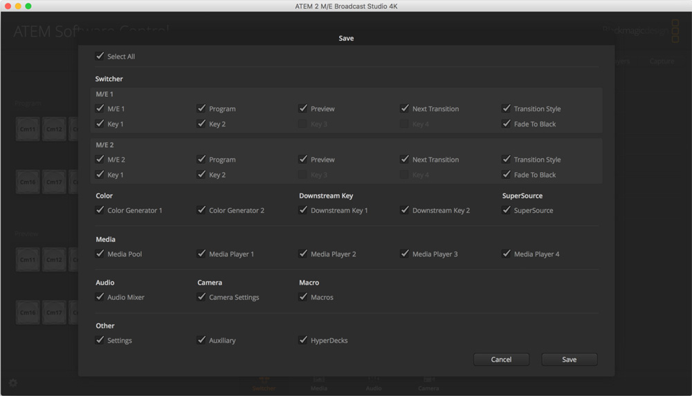Disable the Macros checkbox
The height and width of the screenshot is (396, 692).
[x=304, y=297]
